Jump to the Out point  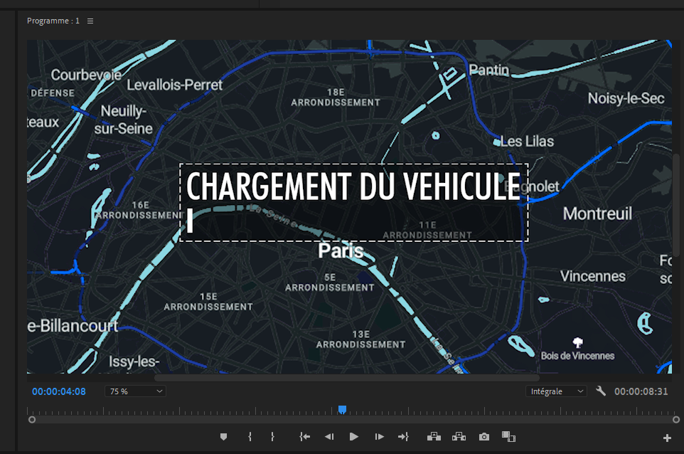click(403, 437)
